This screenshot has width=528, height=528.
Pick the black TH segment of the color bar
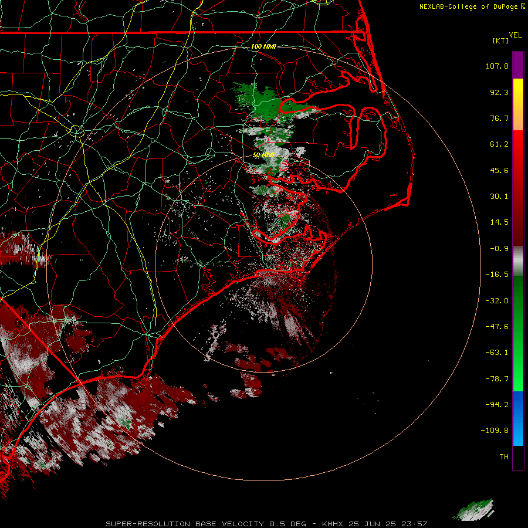click(x=518, y=458)
